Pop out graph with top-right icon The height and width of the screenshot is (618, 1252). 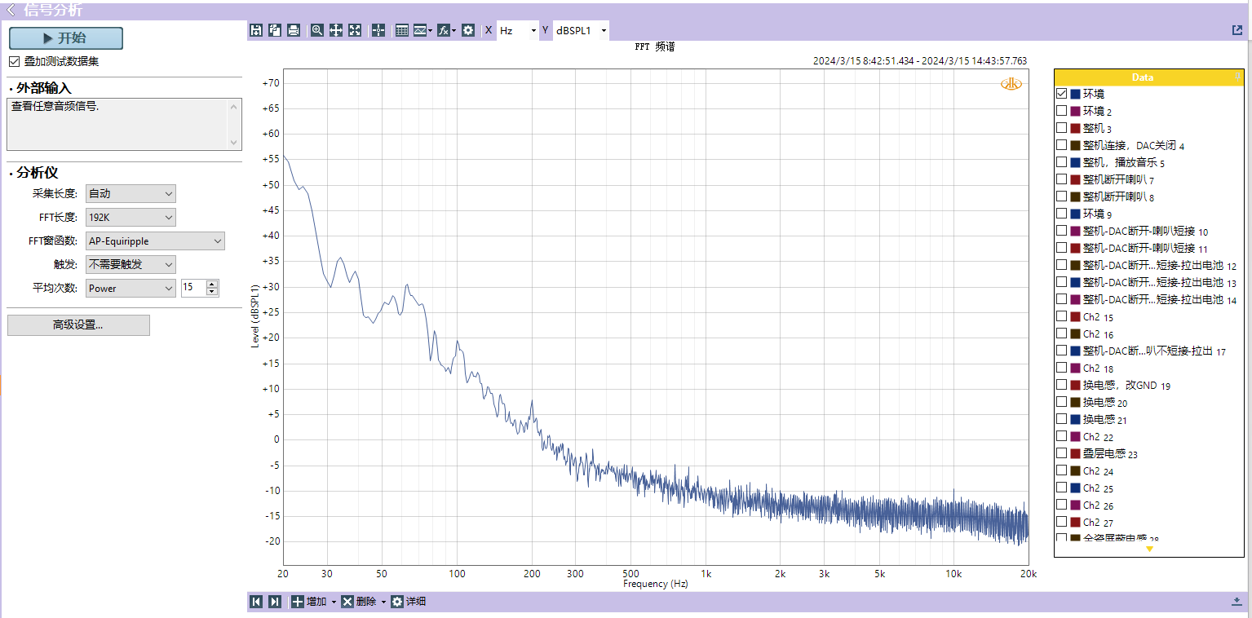(1237, 30)
